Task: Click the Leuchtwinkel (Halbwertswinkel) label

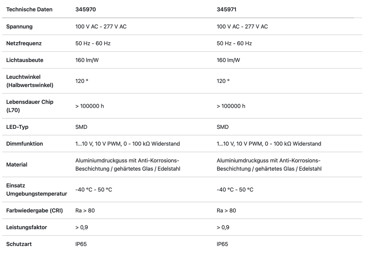Action: tap(30, 81)
